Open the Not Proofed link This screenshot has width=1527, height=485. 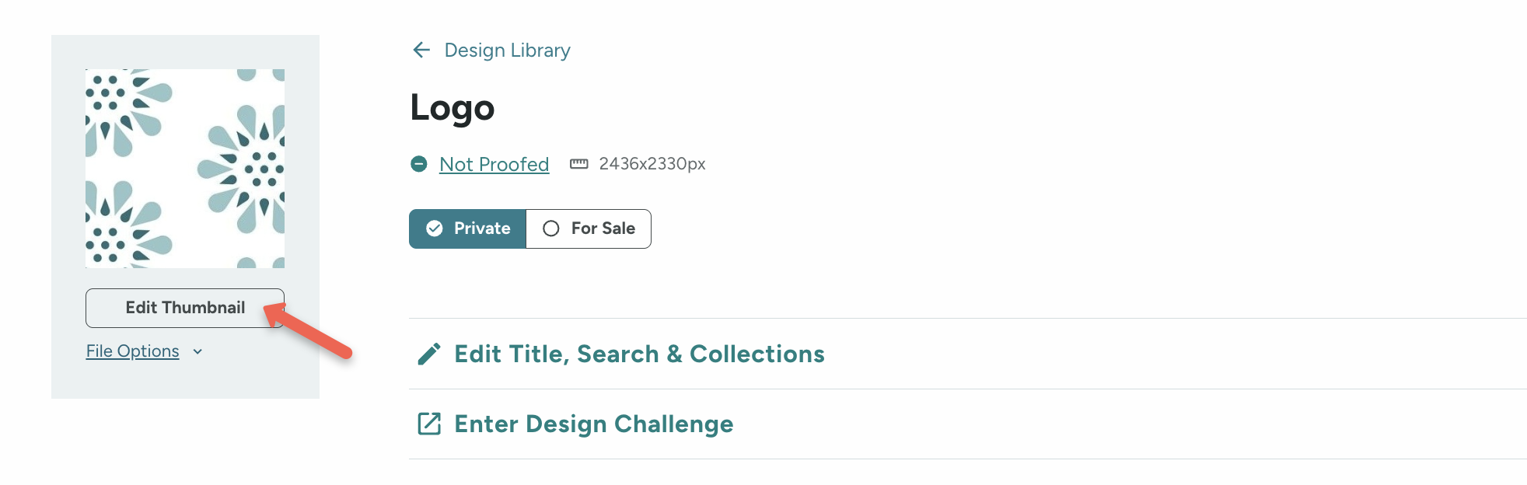494,165
